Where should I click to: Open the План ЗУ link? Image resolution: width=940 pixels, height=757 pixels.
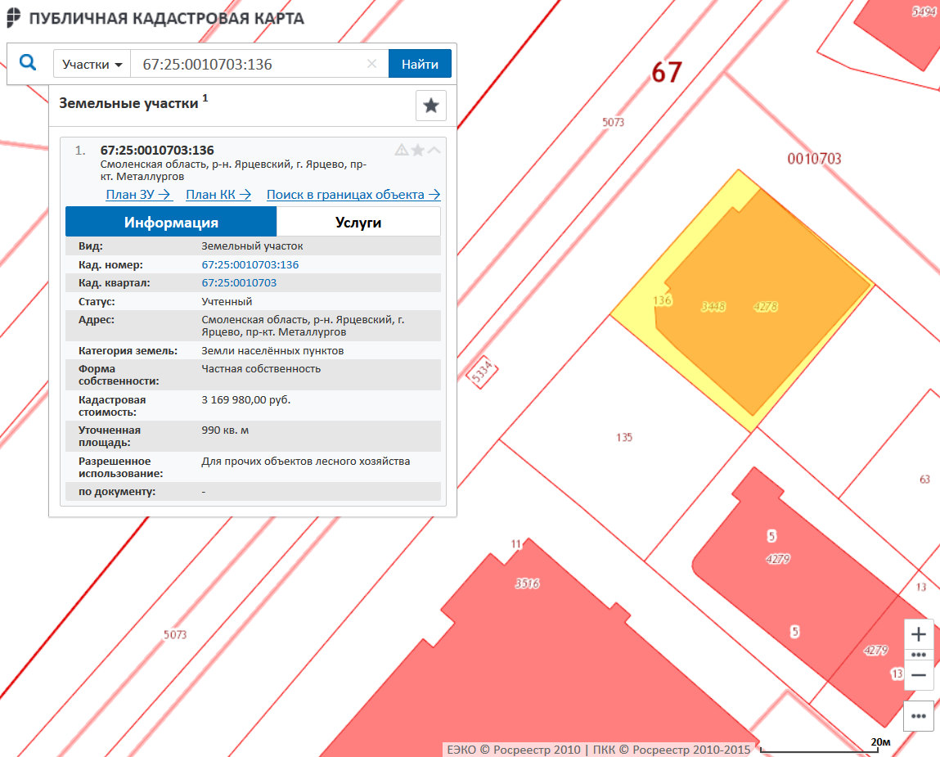[x=138, y=195]
